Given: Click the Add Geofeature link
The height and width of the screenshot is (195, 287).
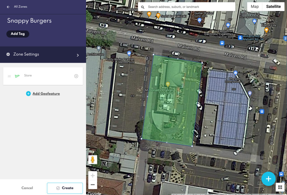Looking at the screenshot, I should (46, 93).
